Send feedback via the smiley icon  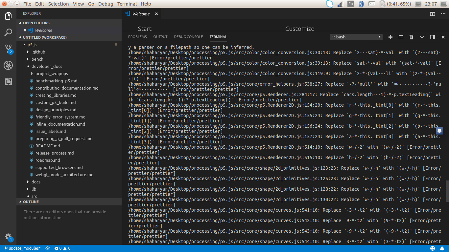[x=432, y=248]
